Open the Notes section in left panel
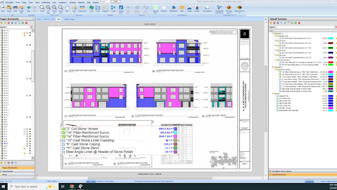 pos(17,175)
